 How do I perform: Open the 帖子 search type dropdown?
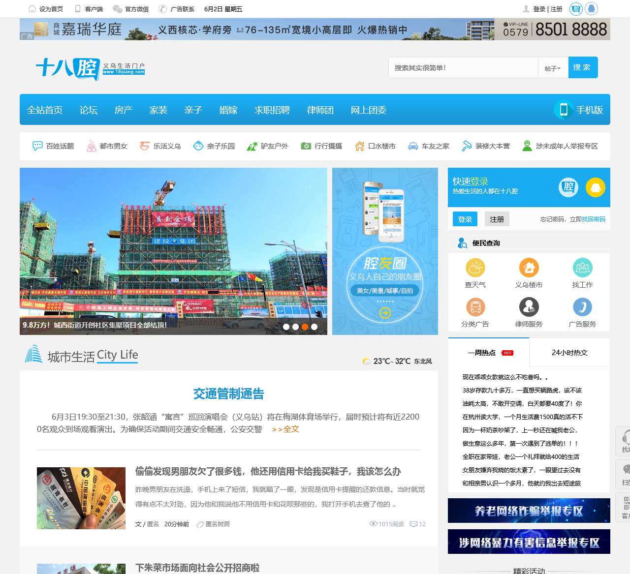pyautogui.click(x=553, y=68)
